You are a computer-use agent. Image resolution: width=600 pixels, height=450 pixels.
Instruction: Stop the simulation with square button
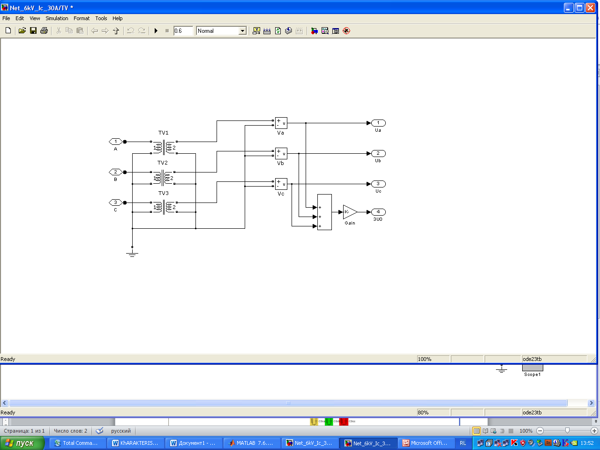(x=167, y=30)
